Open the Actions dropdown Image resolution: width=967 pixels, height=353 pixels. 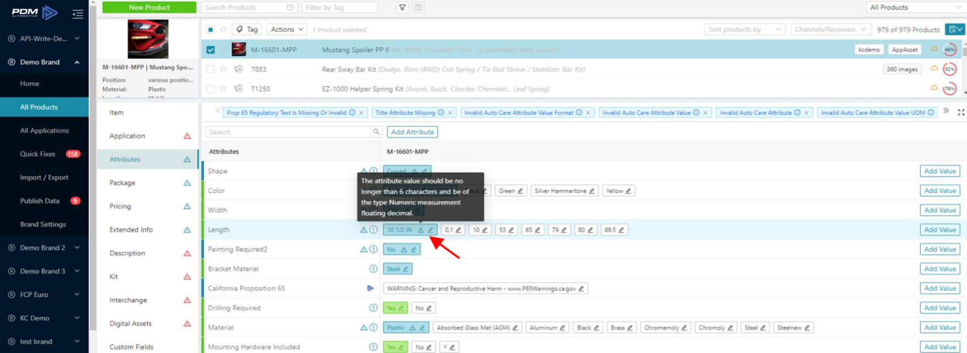coord(286,30)
